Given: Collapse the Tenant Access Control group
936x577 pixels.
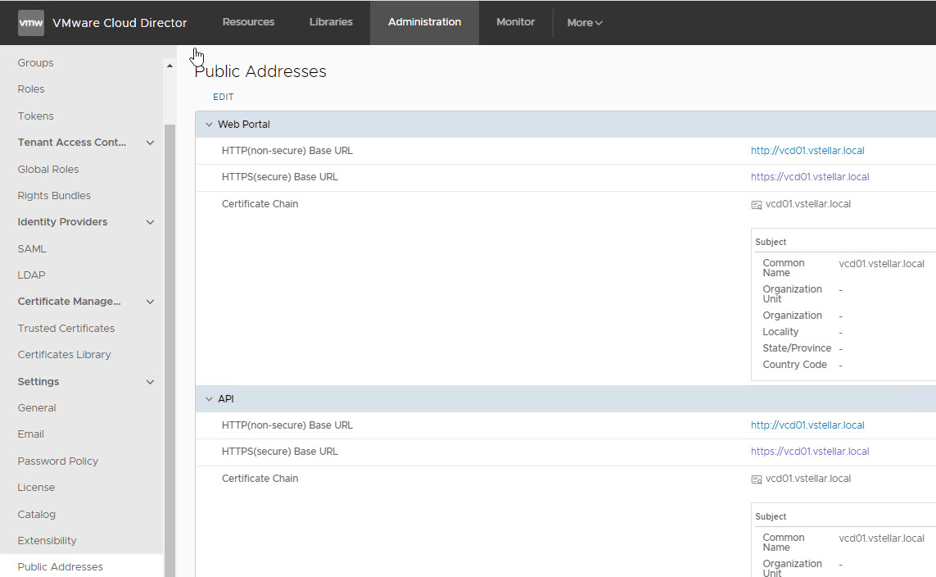Looking at the screenshot, I should coord(150,143).
